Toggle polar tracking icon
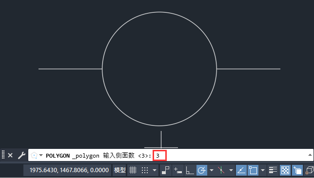314x178 pixels. click(x=202, y=170)
